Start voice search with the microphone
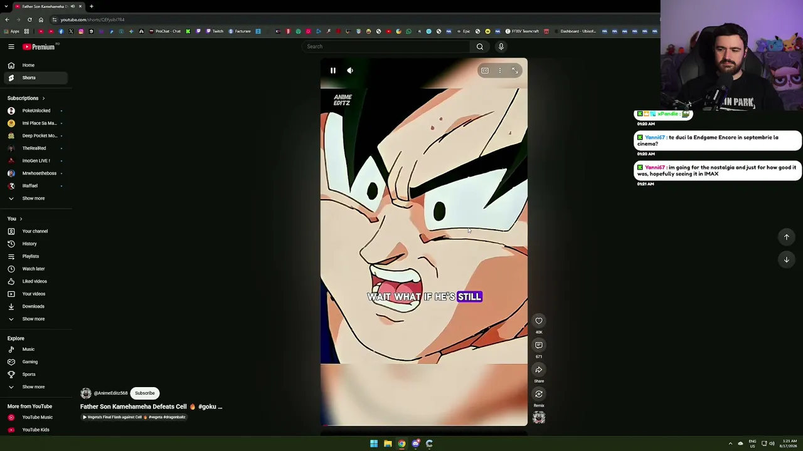 pos(501,46)
